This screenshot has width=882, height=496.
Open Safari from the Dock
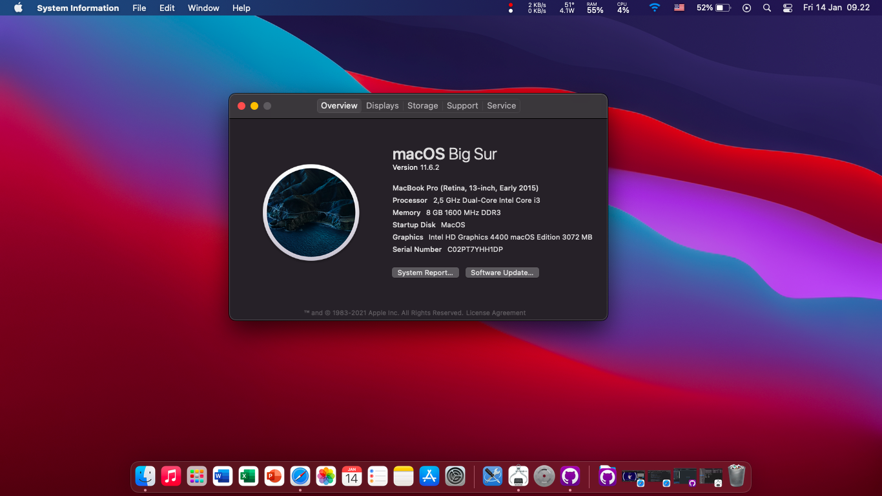[x=300, y=477]
